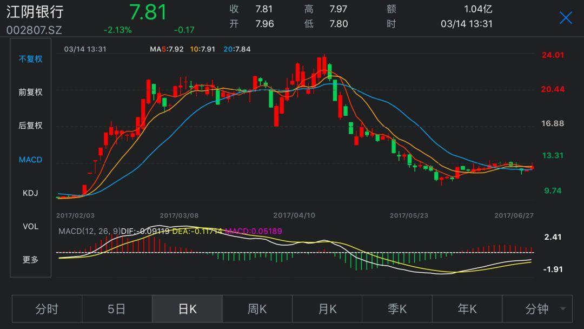Click the 2017/04/10 date marker on chart

click(294, 215)
